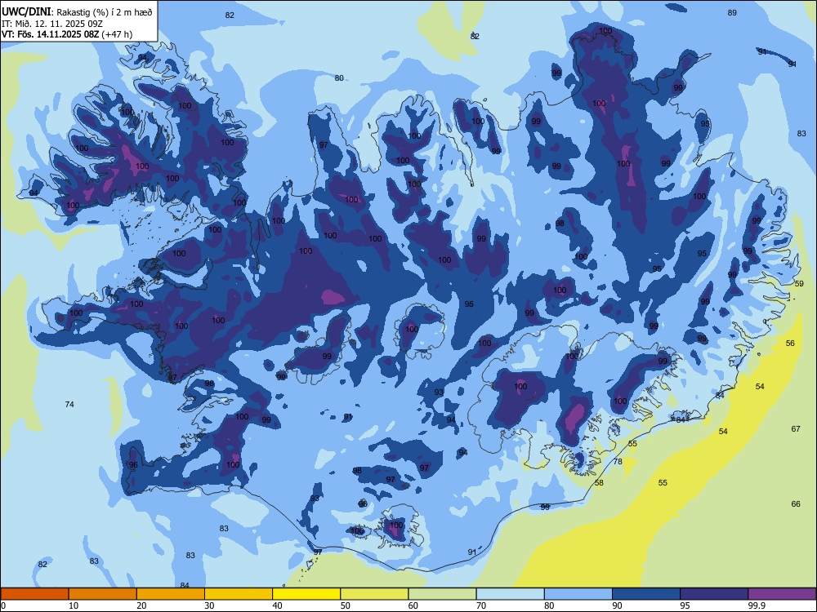Select the purple legend swatch above 99.9
Screen dimensions: 817x612
coord(782,594)
